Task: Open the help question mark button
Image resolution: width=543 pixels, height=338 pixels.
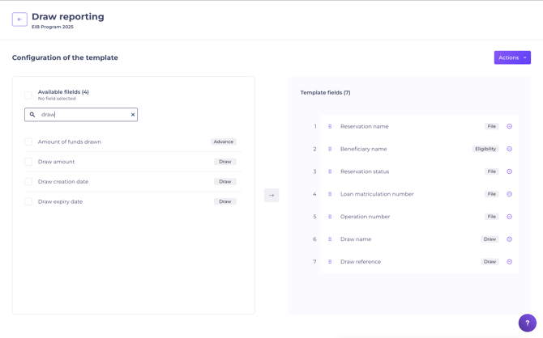Action: 527,323
